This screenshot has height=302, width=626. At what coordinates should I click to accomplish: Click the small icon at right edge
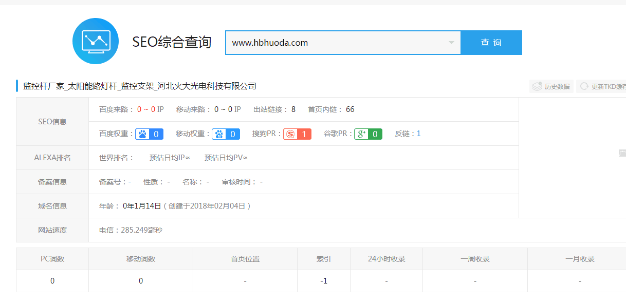tap(622, 153)
